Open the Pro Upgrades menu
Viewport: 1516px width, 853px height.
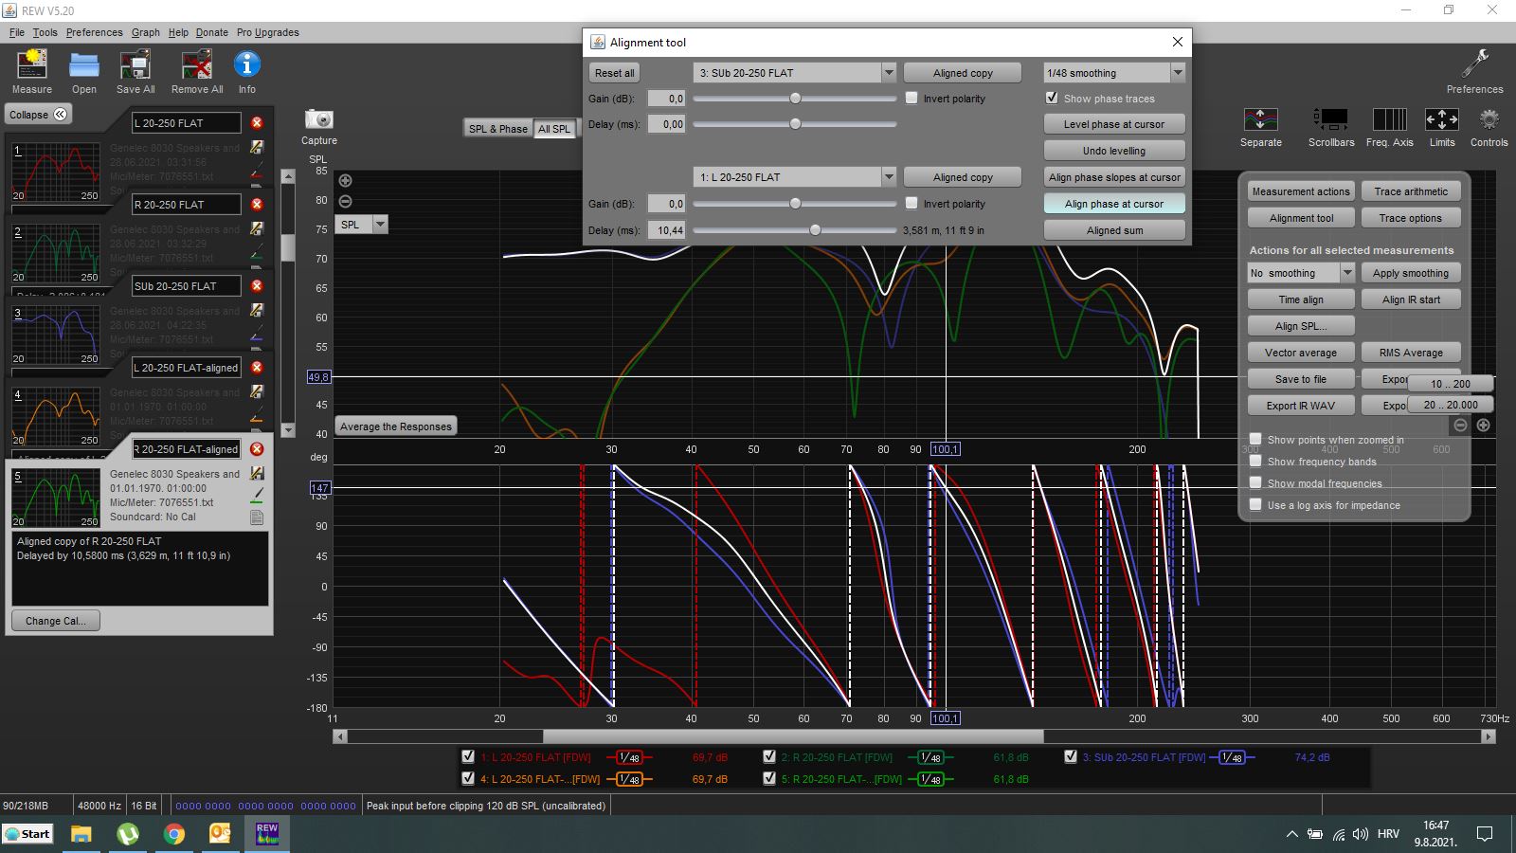coord(267,32)
